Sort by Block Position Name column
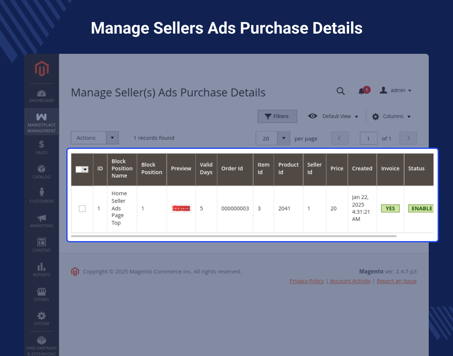The image size is (453, 356). (122, 170)
